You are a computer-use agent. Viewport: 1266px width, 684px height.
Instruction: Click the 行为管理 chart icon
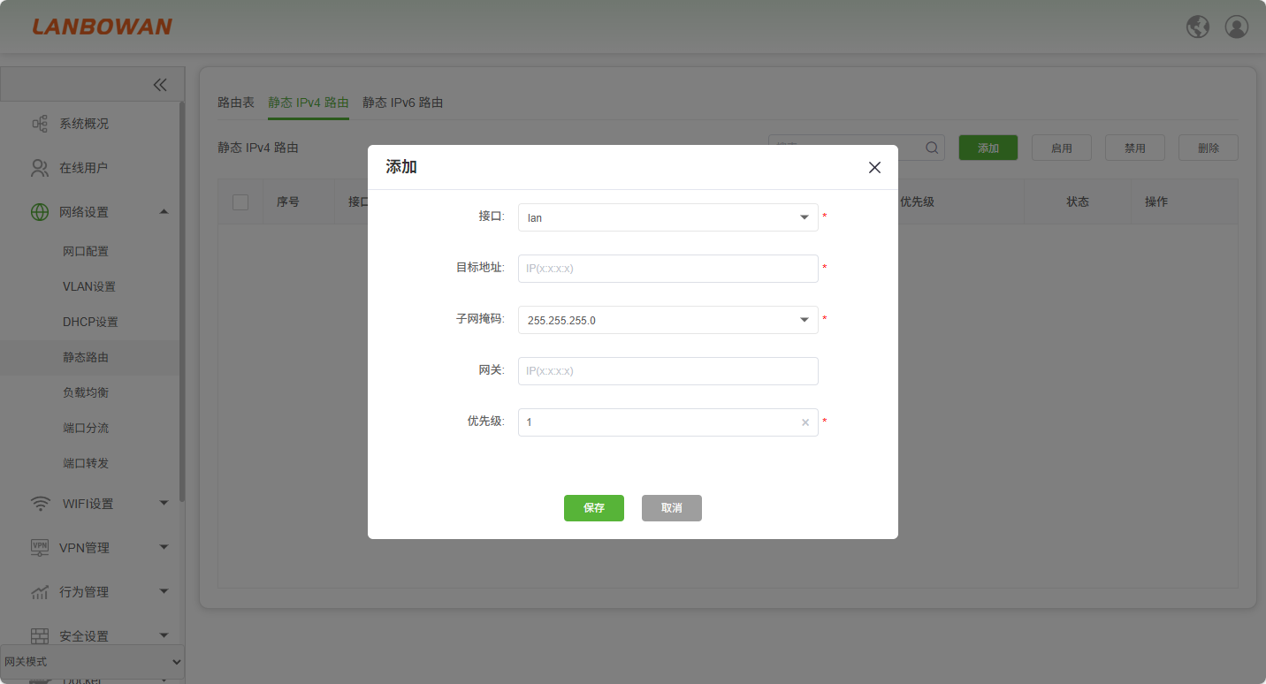pyautogui.click(x=40, y=592)
